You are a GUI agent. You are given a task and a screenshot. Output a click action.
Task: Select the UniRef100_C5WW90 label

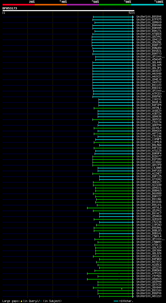click(149, 242)
